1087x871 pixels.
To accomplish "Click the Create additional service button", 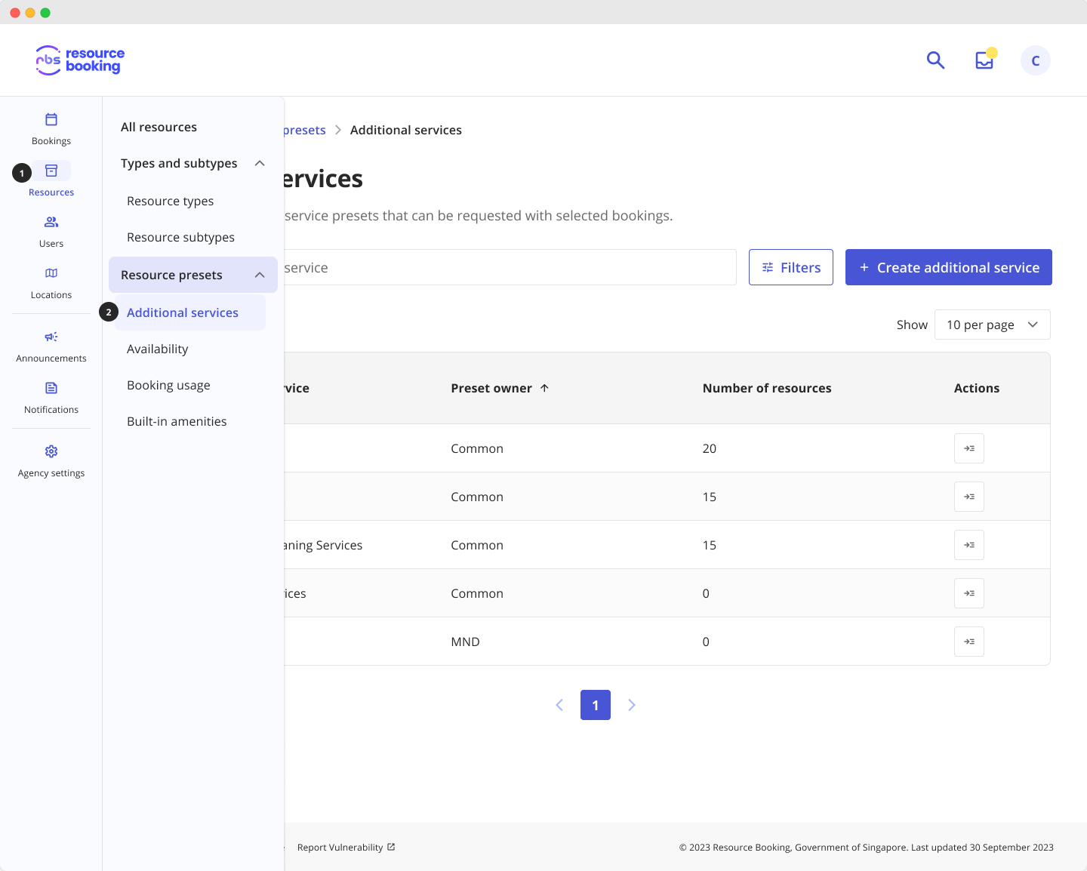I will click(x=948, y=267).
